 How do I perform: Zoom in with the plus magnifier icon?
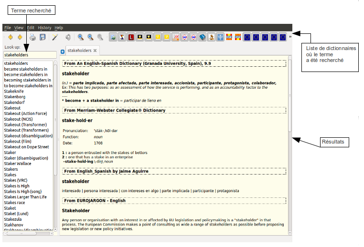[x=81, y=37]
